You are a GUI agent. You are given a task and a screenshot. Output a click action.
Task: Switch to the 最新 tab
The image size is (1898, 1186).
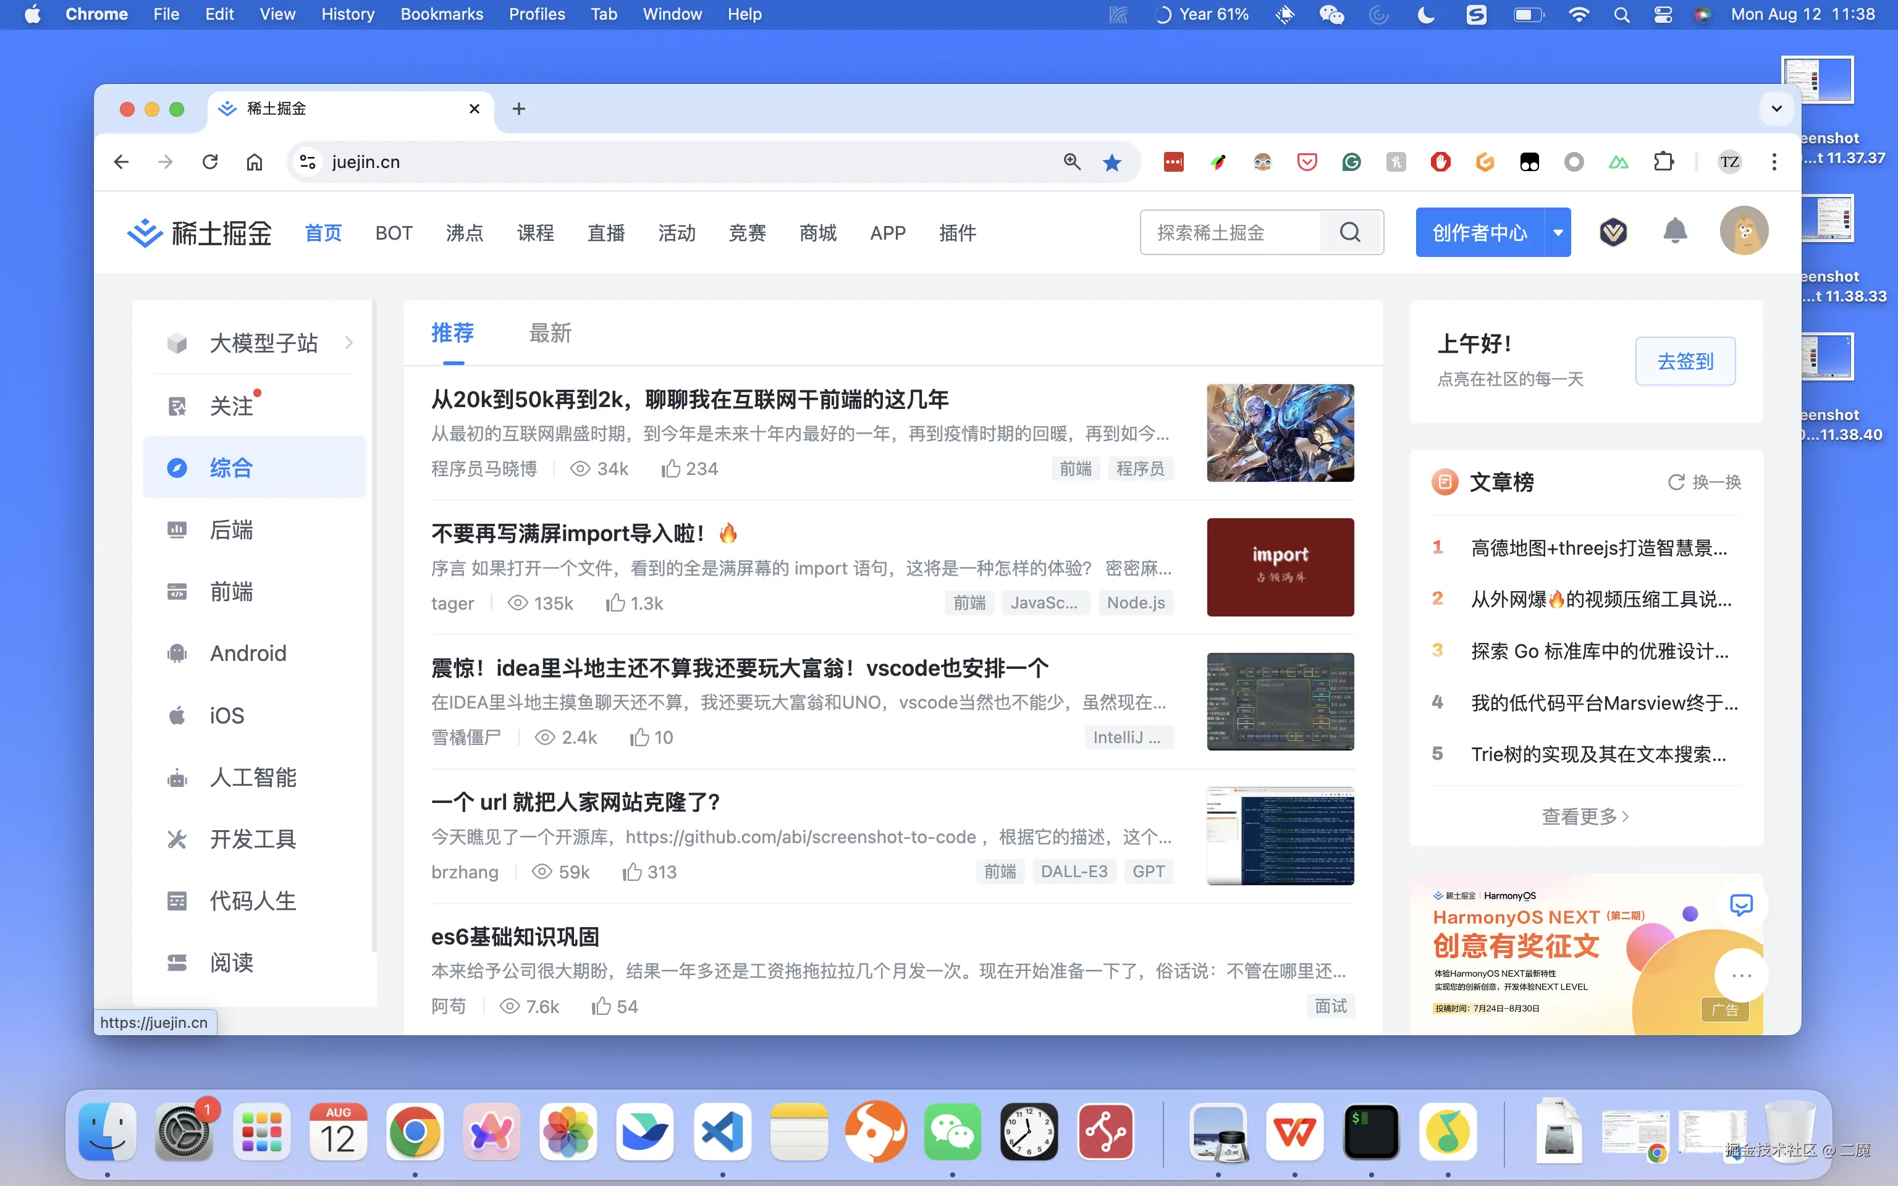click(550, 332)
